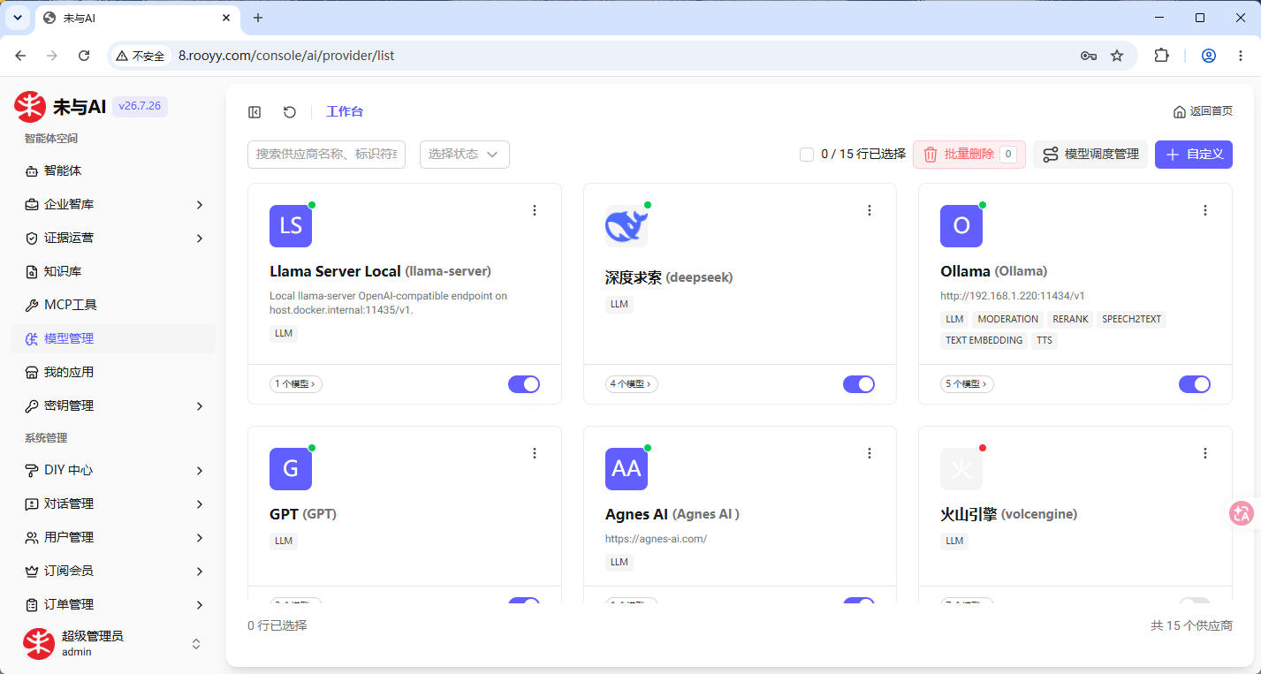Click the 火山引擎 greyed avatar icon

[961, 469]
